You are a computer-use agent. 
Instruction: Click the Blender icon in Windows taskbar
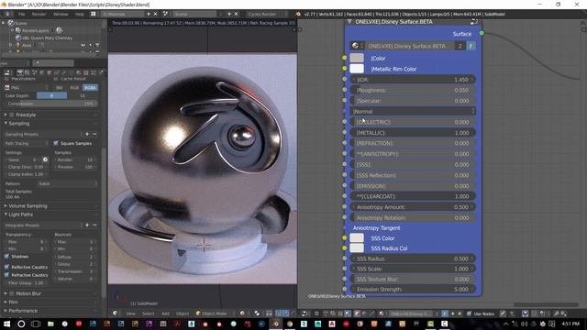(275, 324)
